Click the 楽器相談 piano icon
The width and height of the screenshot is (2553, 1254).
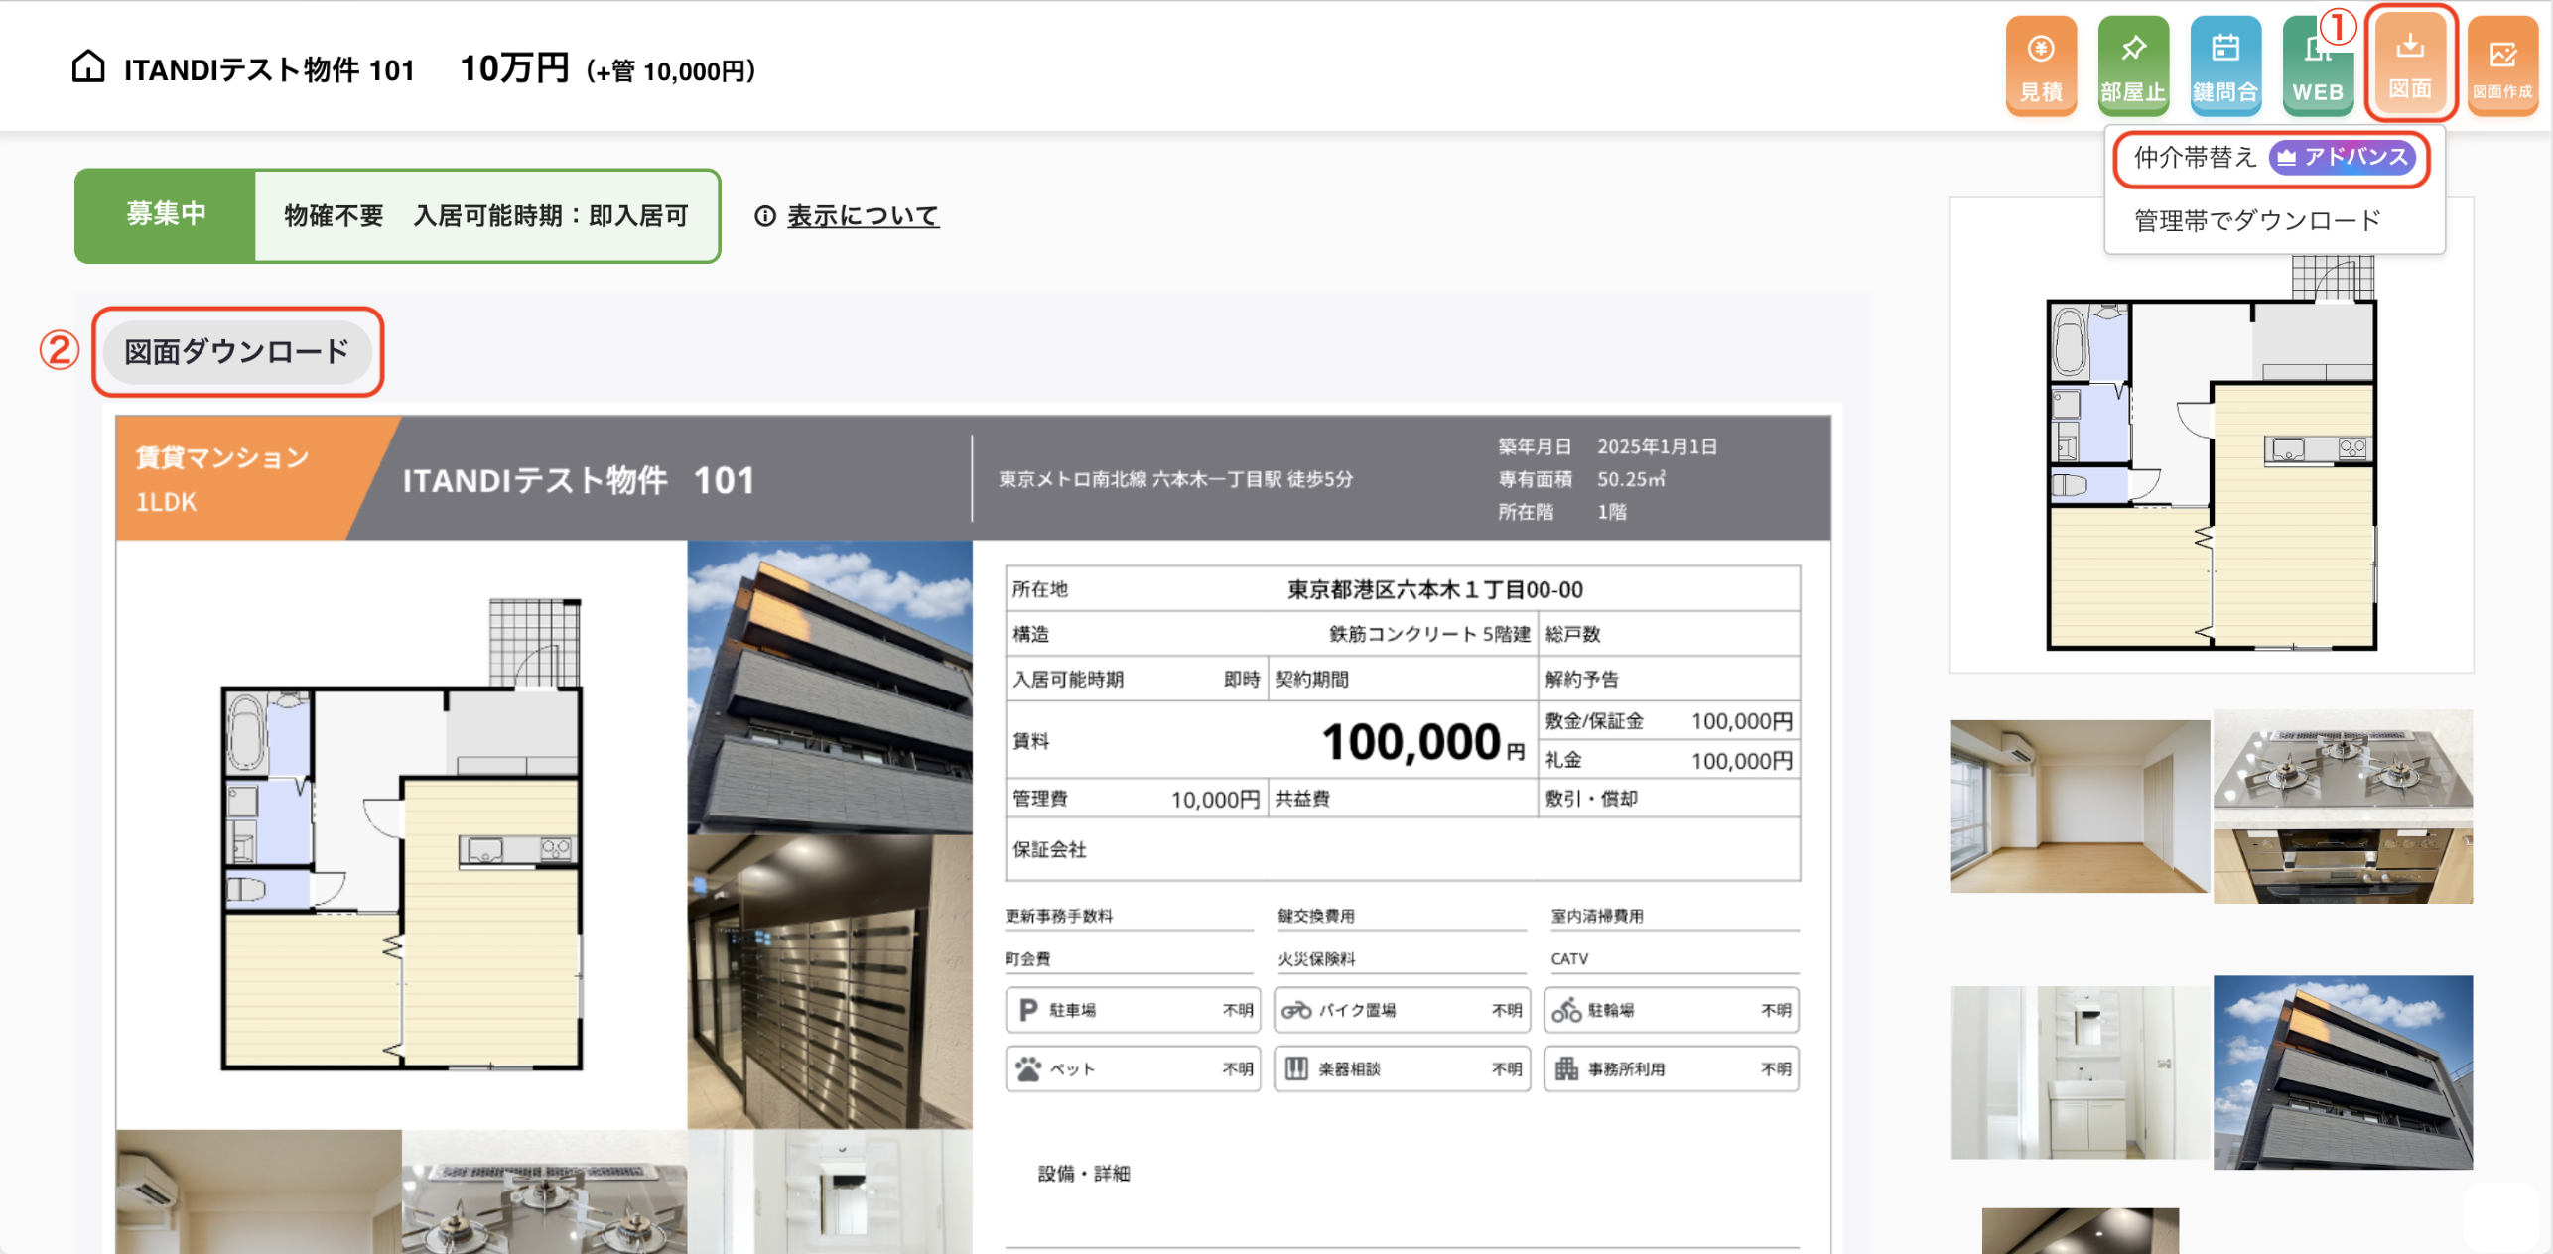pyautogui.click(x=1296, y=1068)
